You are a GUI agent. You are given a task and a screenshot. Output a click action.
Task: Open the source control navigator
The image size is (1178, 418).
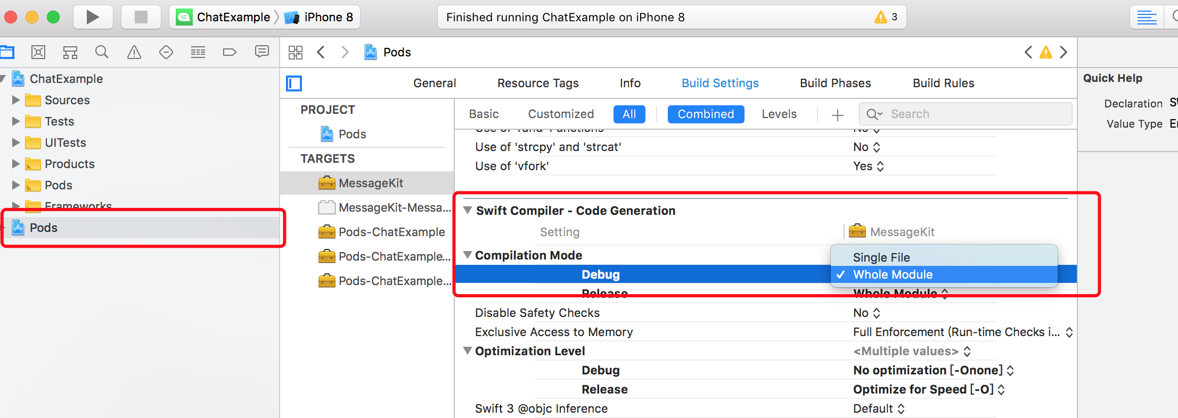[x=38, y=52]
